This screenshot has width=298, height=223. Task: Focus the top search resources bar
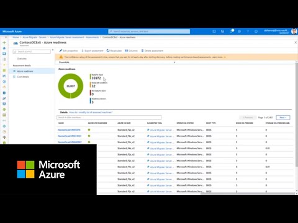tap(149, 32)
